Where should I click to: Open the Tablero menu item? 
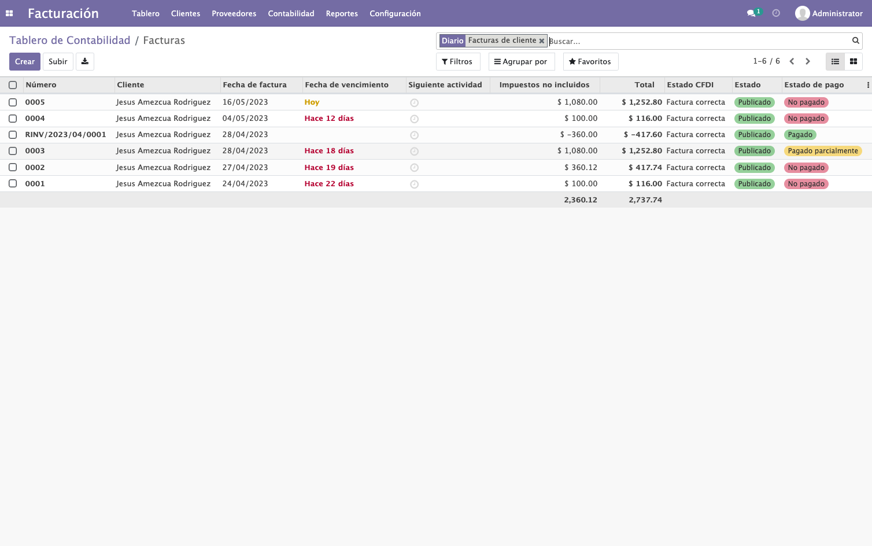tap(146, 13)
